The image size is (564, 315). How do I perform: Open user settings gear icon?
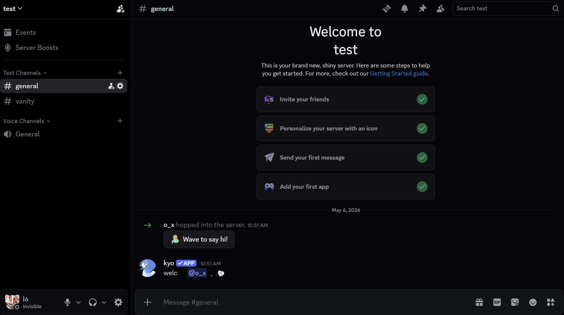(x=118, y=302)
